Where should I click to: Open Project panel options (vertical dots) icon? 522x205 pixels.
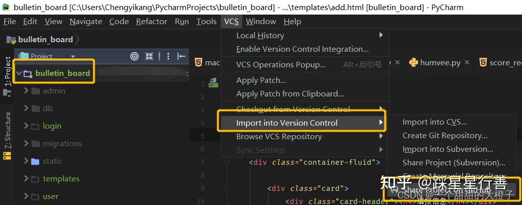pyautogui.click(x=168, y=56)
